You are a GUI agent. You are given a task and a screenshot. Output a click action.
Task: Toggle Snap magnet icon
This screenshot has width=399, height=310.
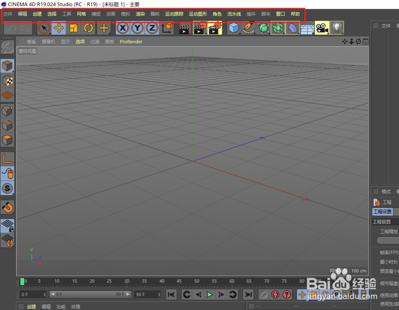(7, 207)
